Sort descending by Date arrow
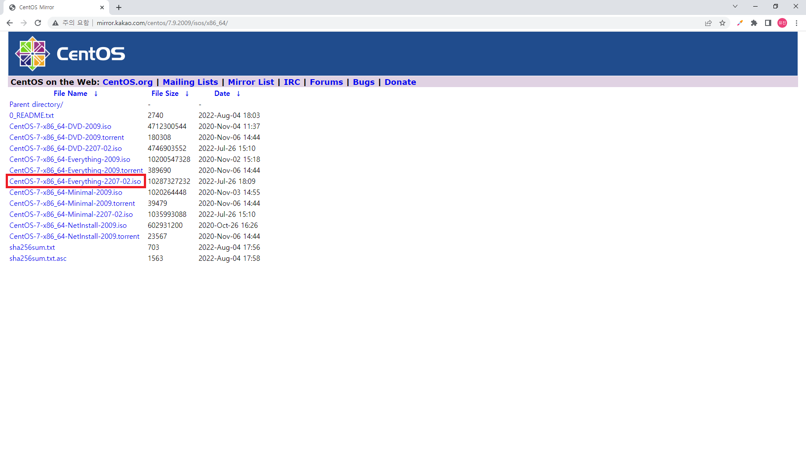The width and height of the screenshot is (806, 475). (238, 94)
